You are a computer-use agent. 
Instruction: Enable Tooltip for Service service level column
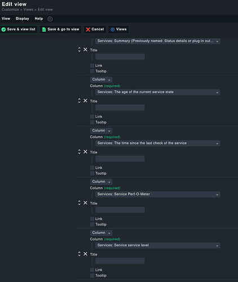(x=92, y=276)
